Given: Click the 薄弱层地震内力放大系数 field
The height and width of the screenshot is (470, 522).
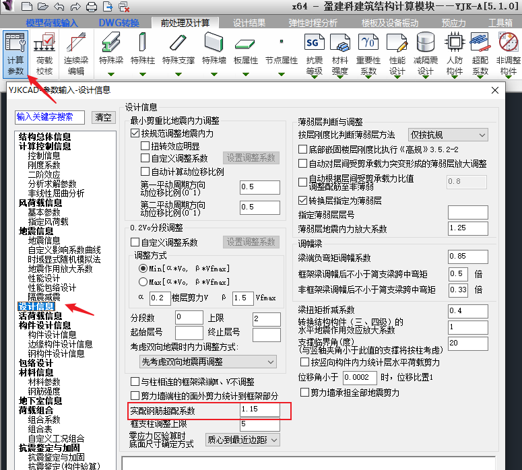Looking at the screenshot, I should point(467,228).
